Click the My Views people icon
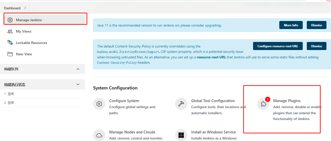 pos(10,31)
